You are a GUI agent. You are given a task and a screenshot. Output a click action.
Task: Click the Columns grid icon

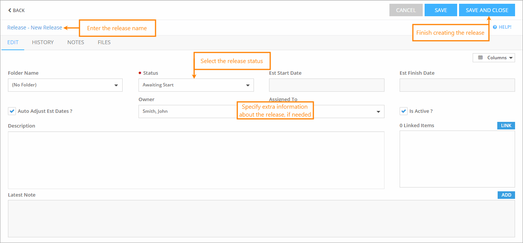pos(481,57)
